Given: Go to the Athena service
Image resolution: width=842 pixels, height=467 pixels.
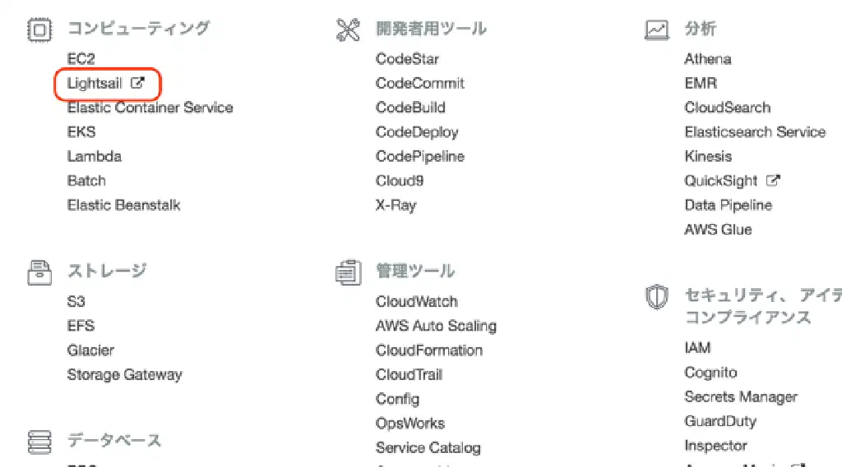Looking at the screenshot, I should pos(708,59).
